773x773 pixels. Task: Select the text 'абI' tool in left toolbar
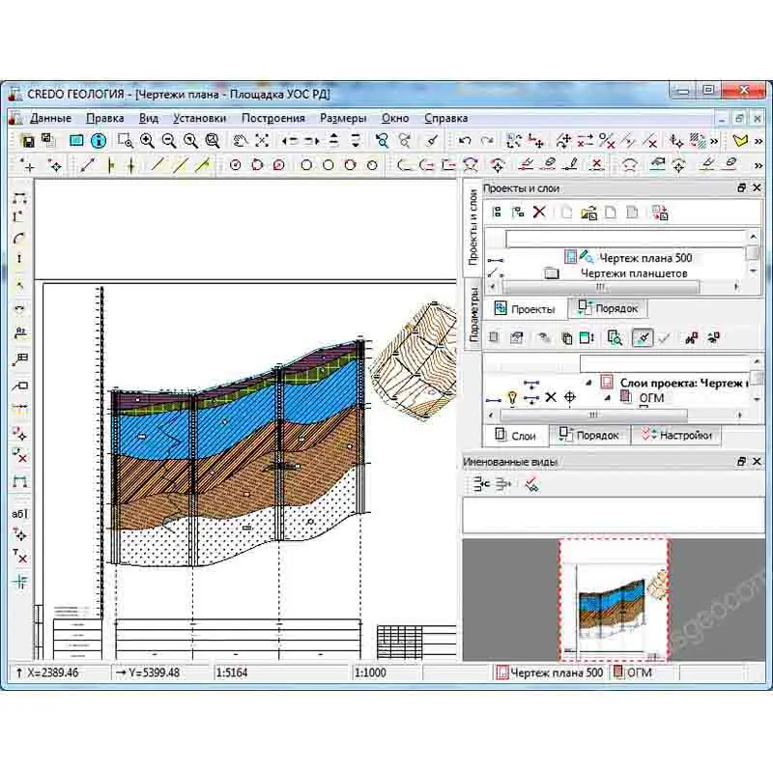(x=19, y=514)
